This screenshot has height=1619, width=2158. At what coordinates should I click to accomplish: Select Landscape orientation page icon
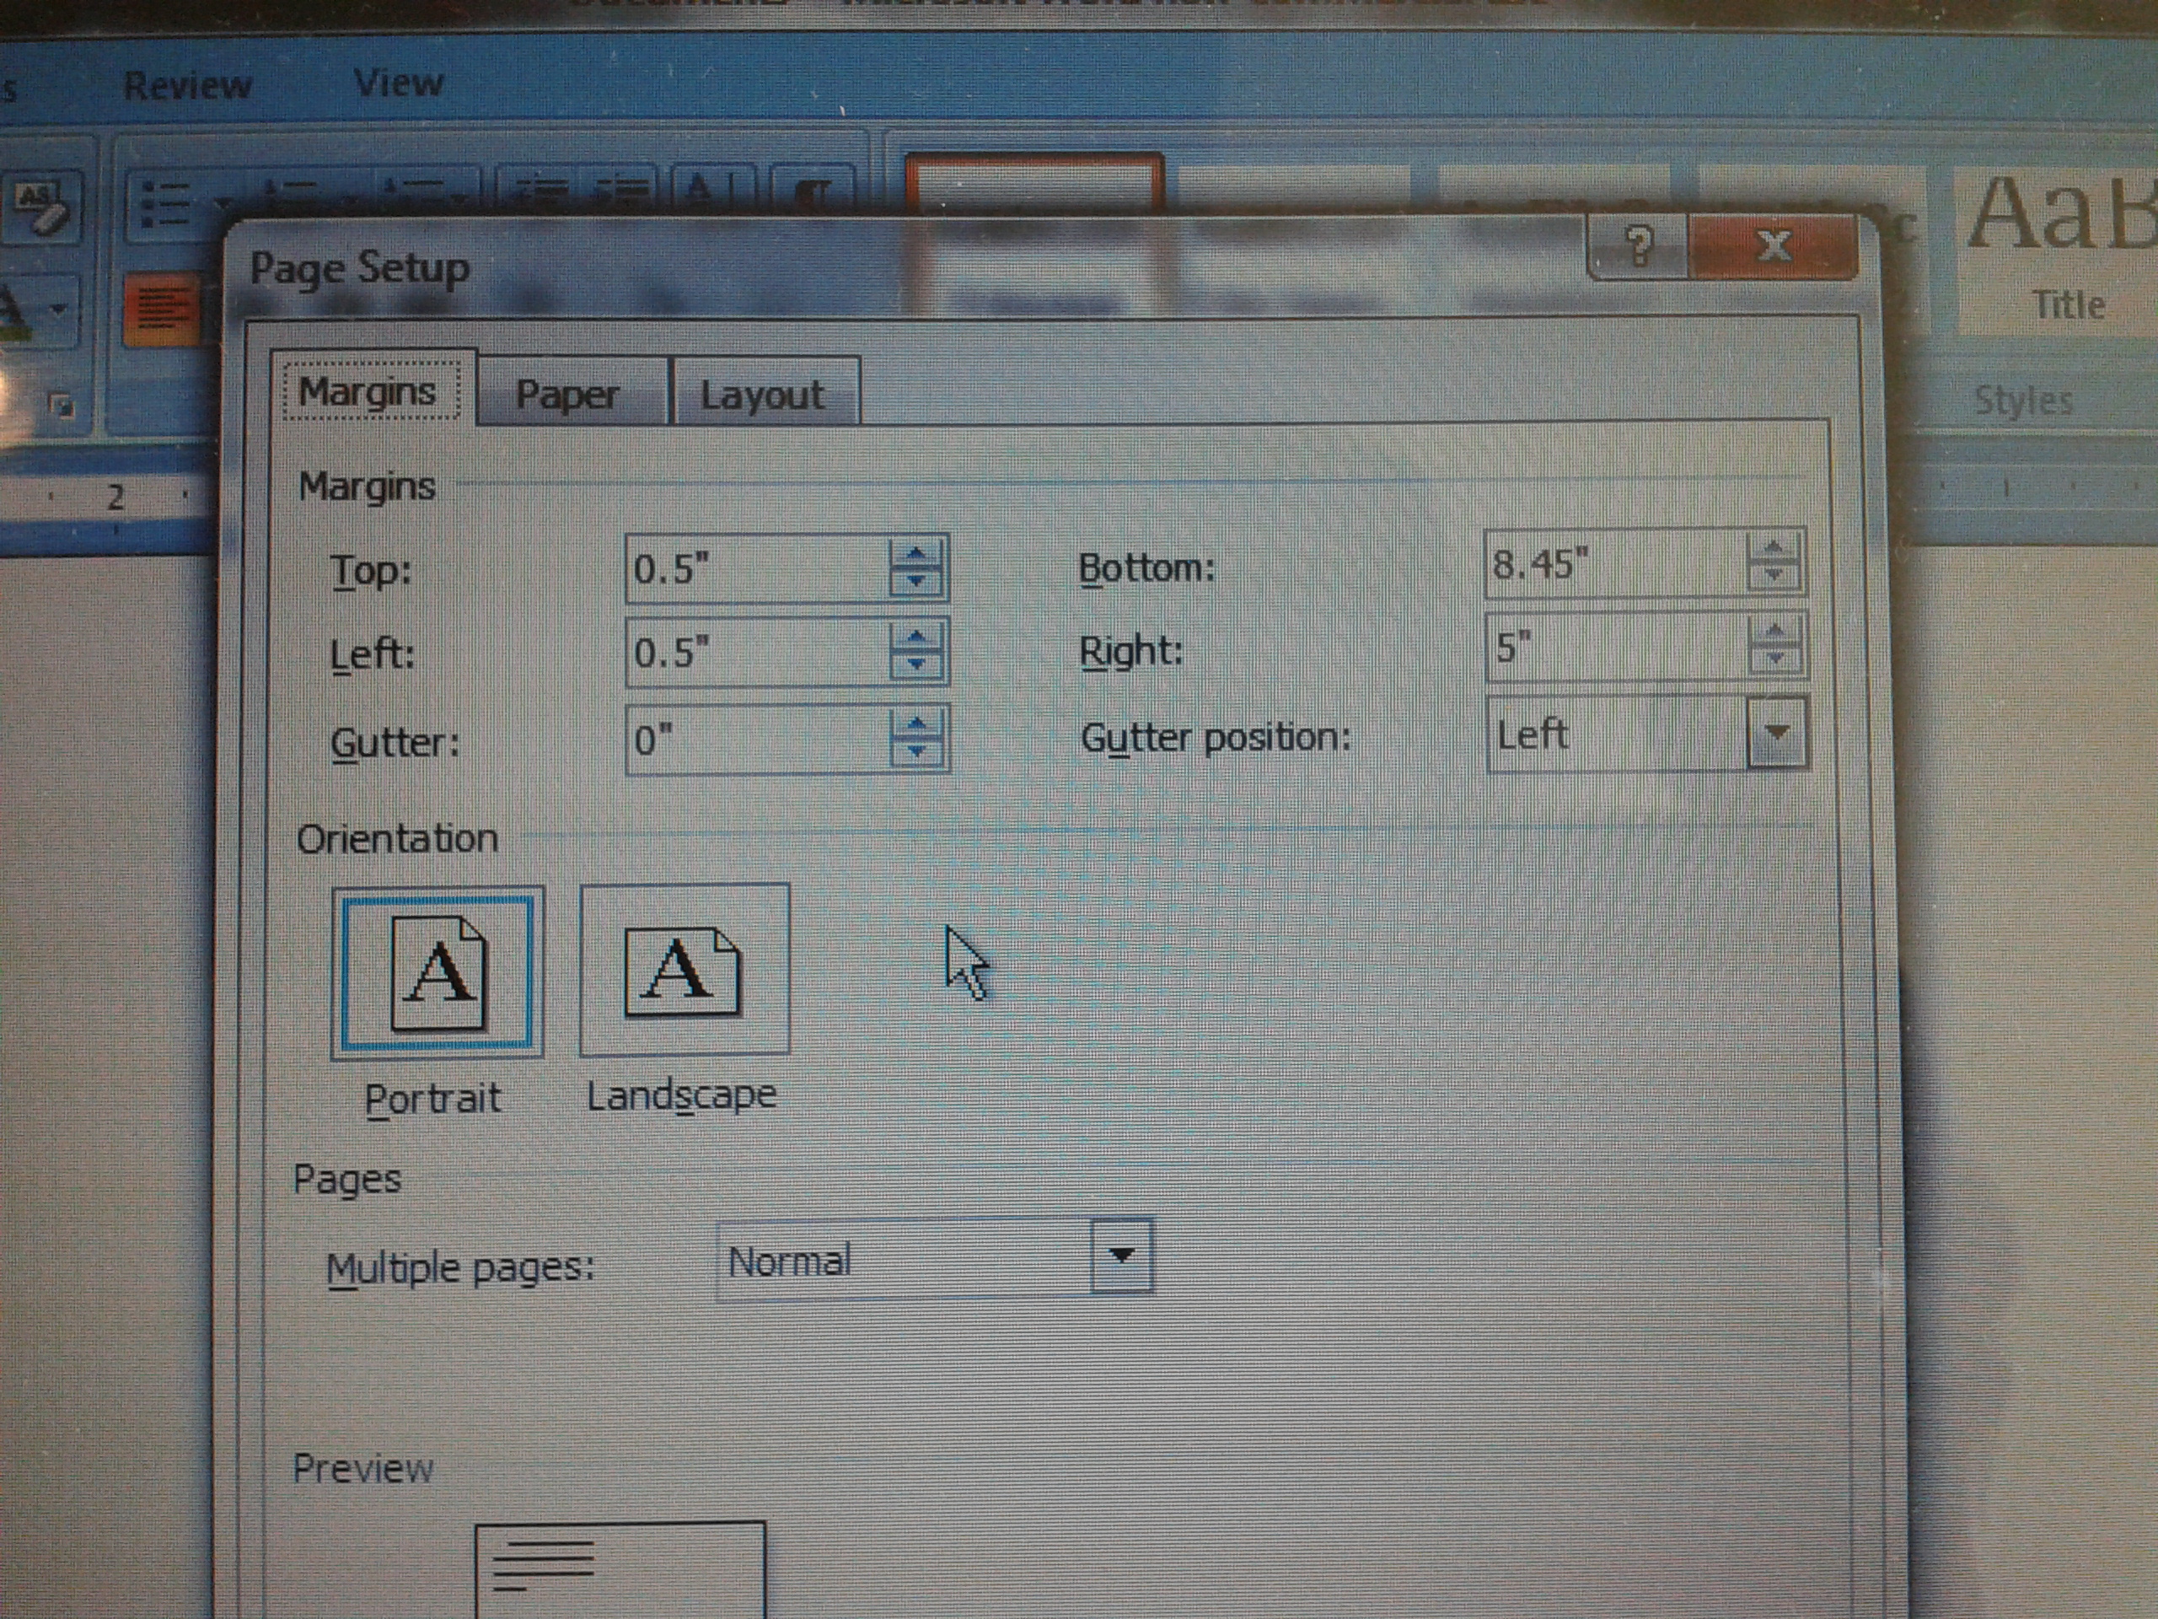(684, 970)
